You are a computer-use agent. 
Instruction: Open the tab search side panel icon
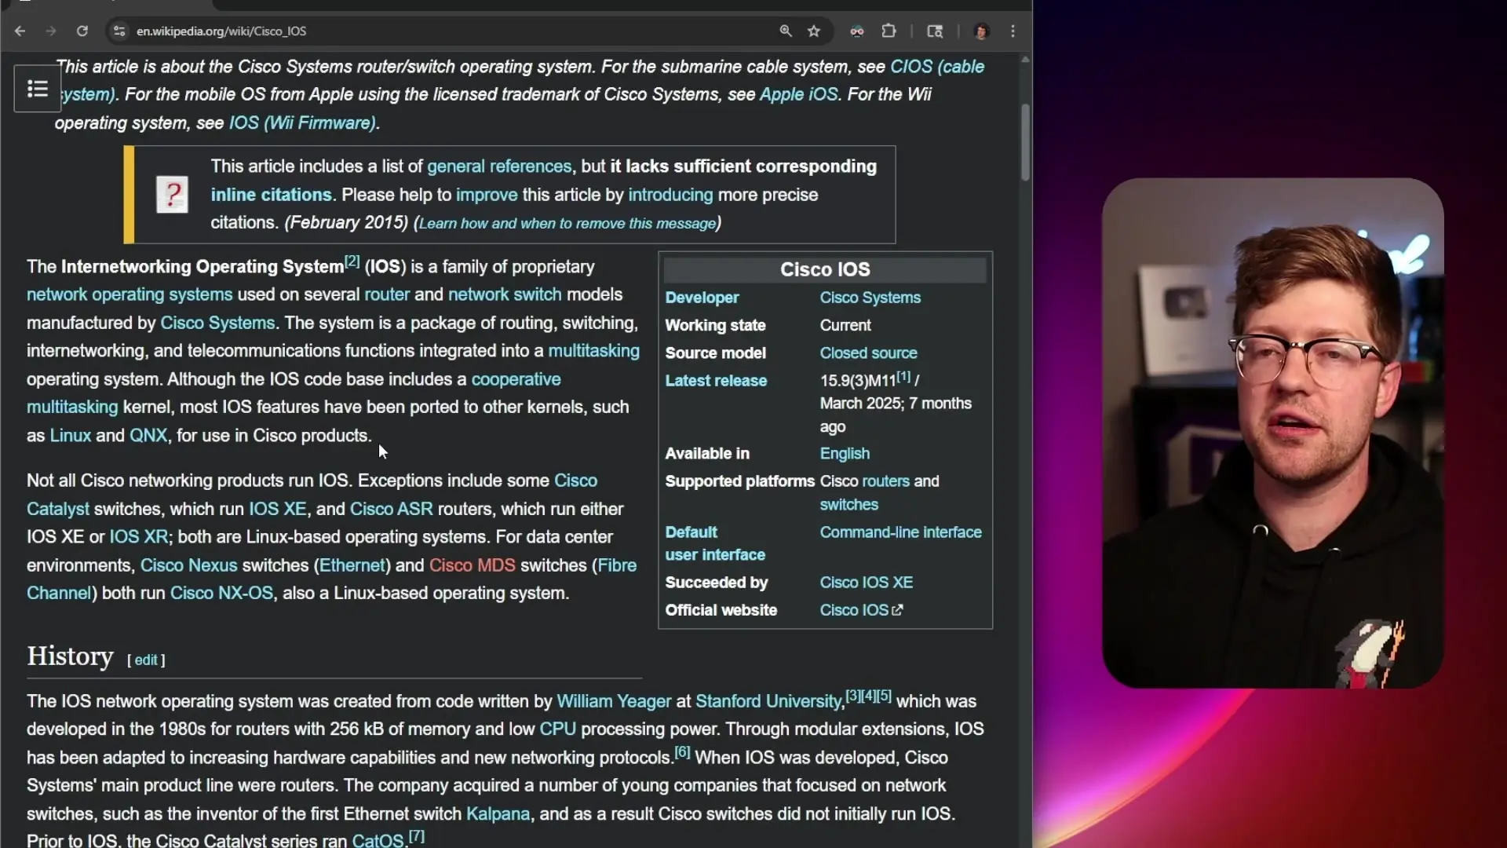[935, 31]
